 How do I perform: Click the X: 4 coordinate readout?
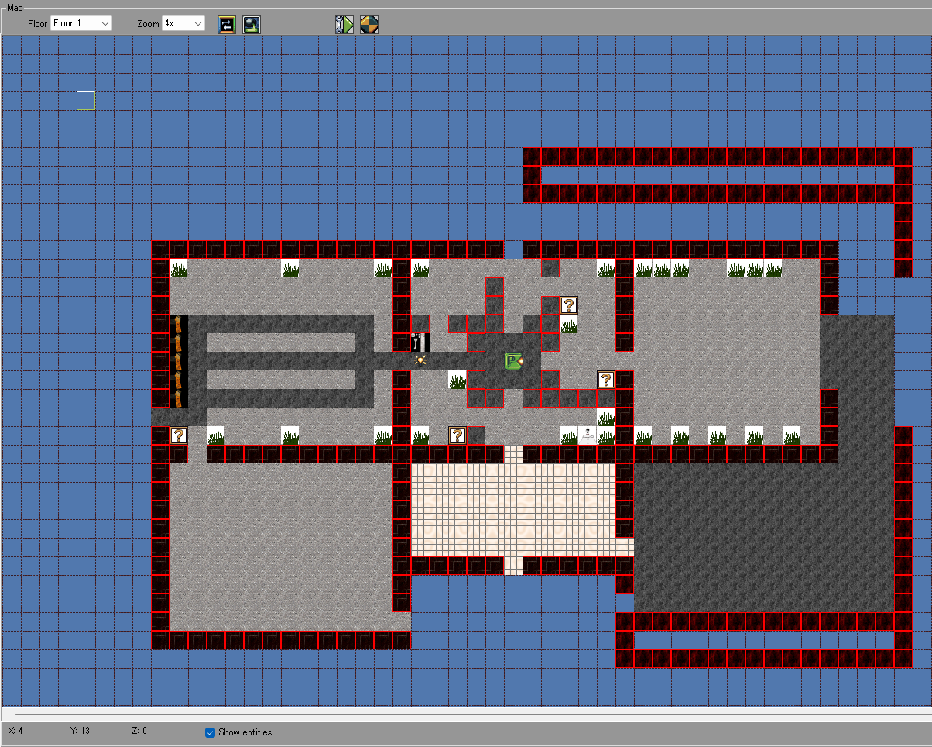pos(15,731)
